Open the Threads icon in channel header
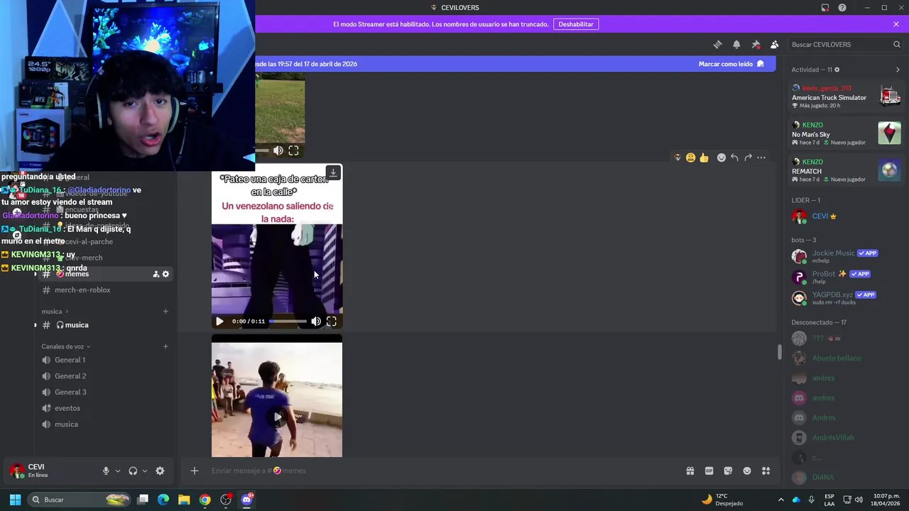 (x=717, y=44)
